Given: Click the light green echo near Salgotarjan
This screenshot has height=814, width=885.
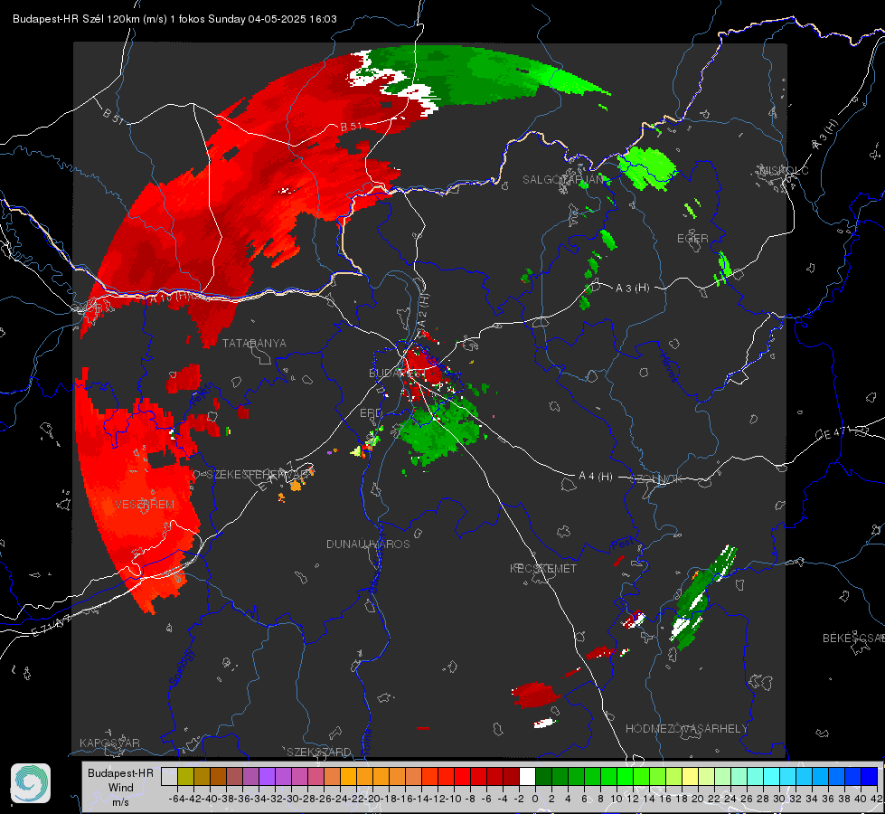Looking at the screenshot, I should [647, 167].
